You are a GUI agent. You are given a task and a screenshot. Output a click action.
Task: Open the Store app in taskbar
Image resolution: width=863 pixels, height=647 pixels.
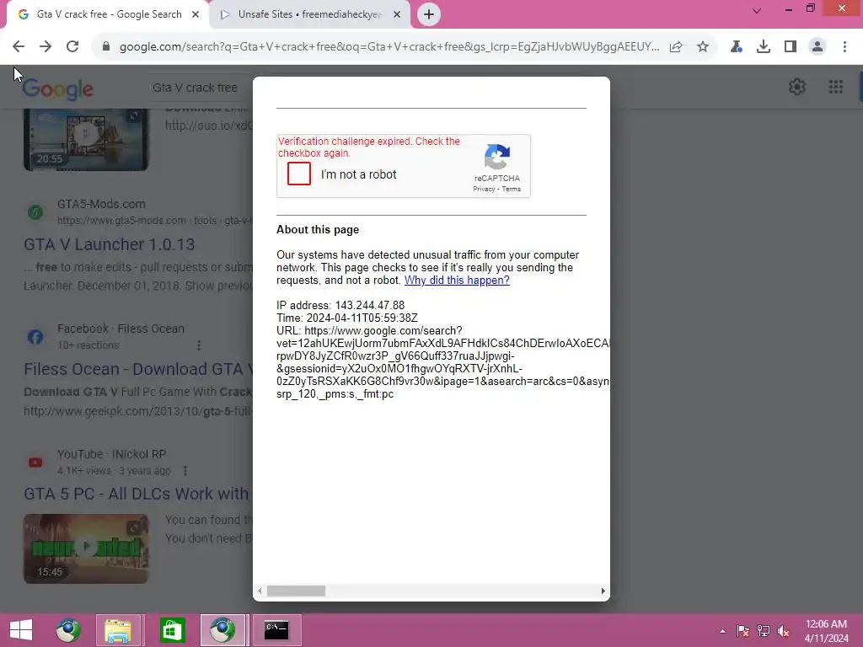tap(172, 630)
